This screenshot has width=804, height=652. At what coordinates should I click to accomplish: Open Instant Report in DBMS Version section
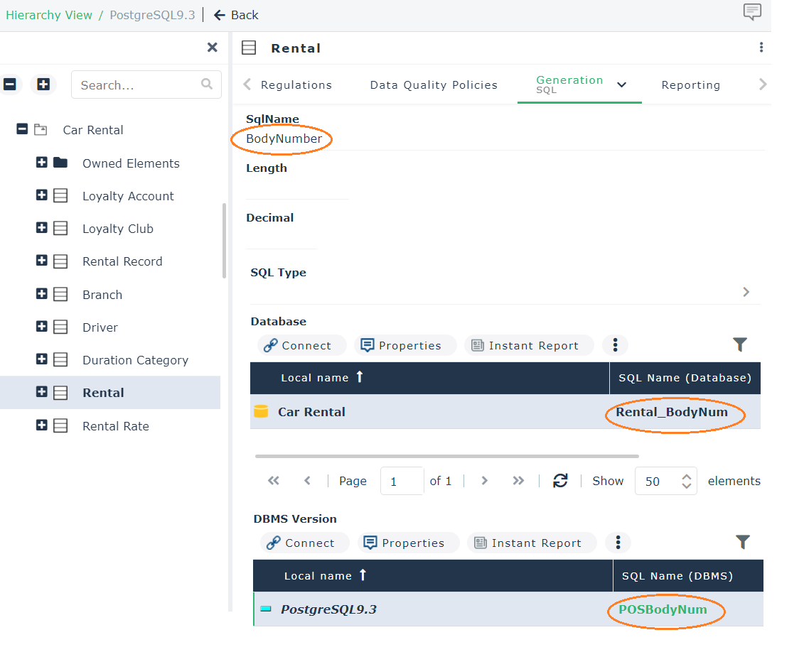click(528, 543)
